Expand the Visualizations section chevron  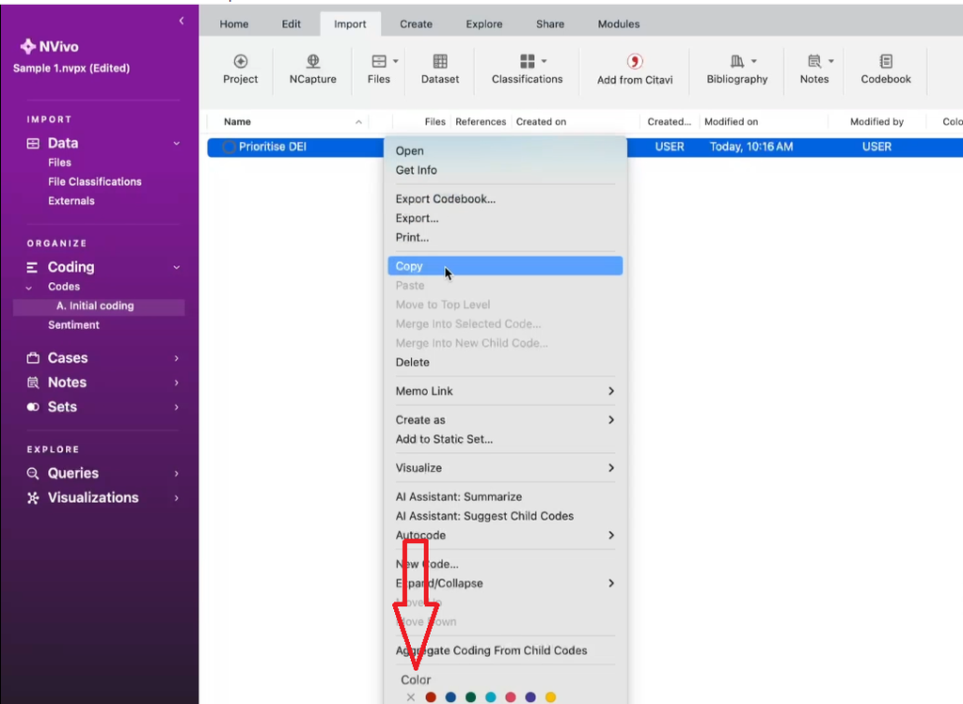[176, 498]
